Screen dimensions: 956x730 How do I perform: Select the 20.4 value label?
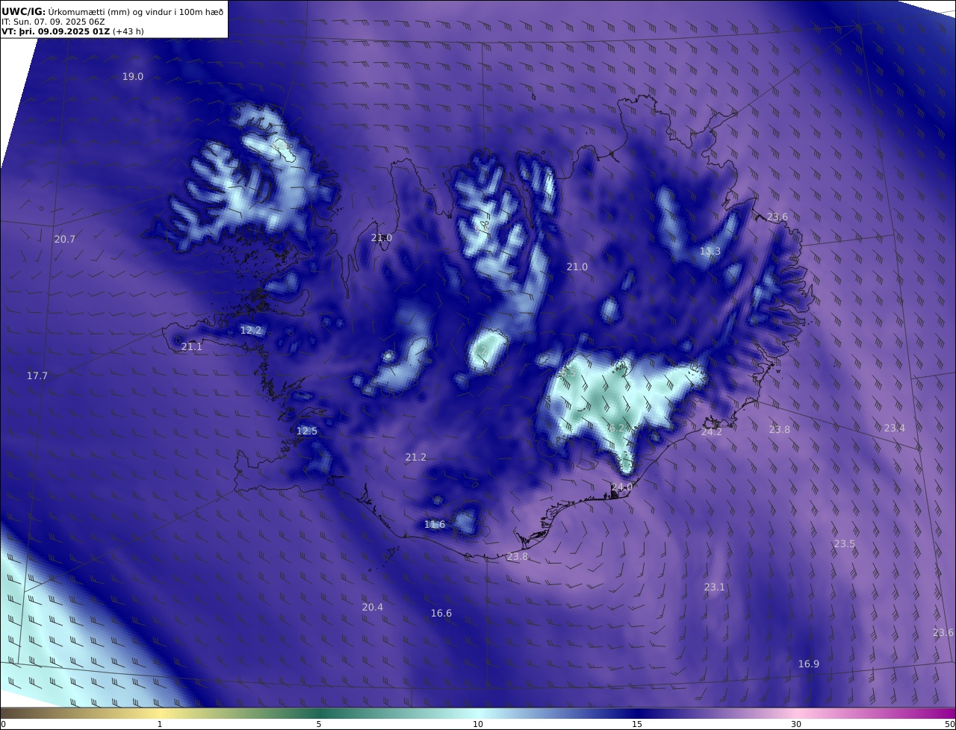373,608
